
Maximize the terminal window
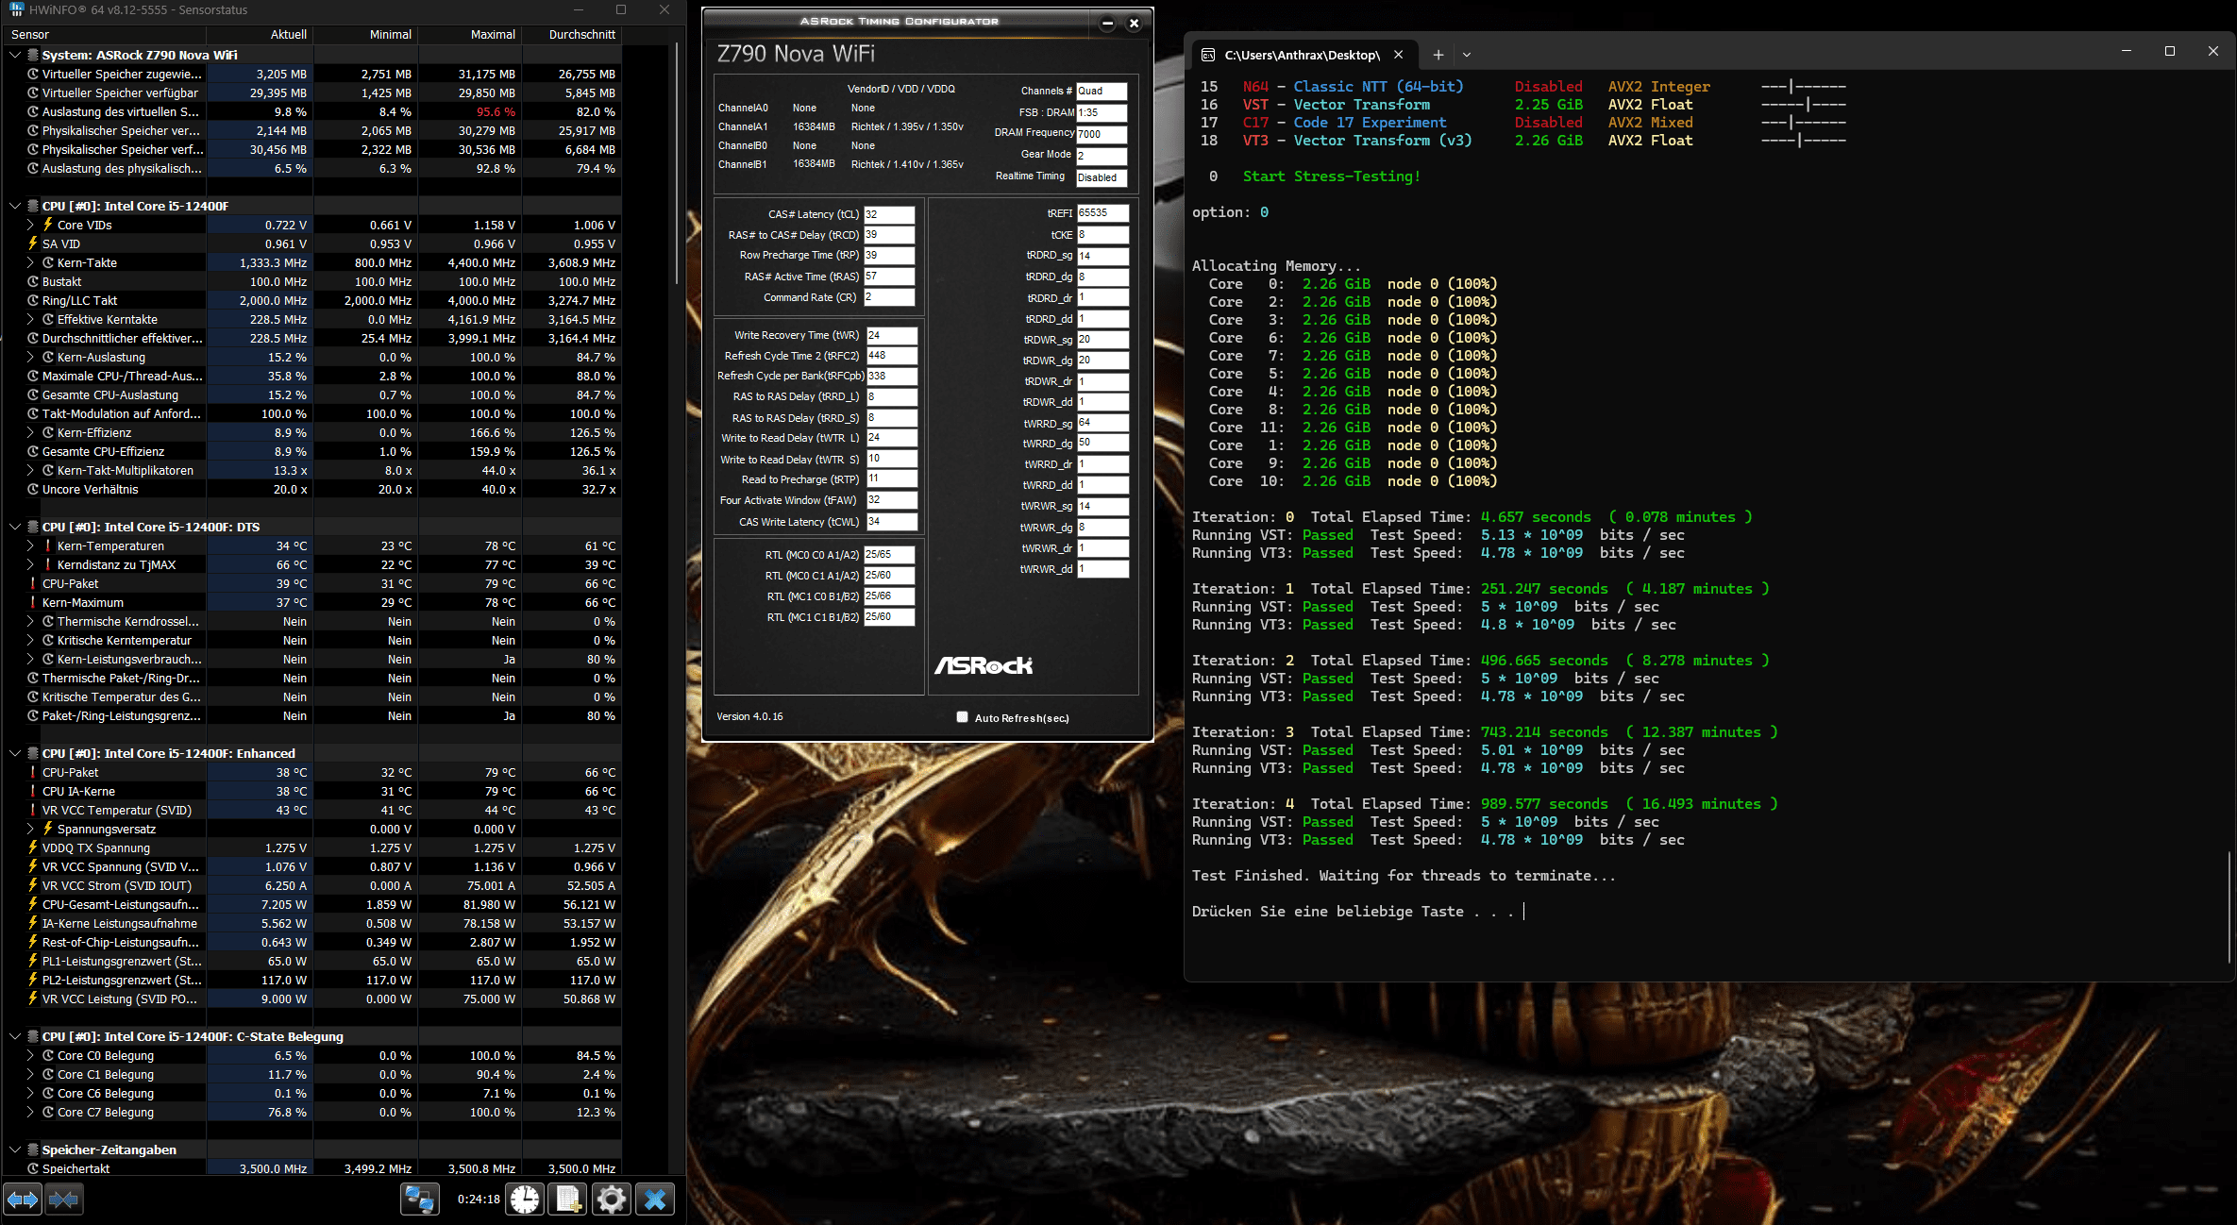(2170, 51)
